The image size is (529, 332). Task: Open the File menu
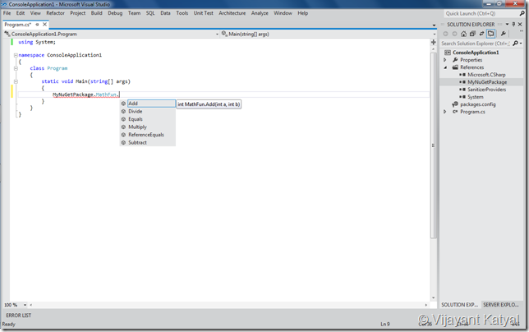click(7, 13)
